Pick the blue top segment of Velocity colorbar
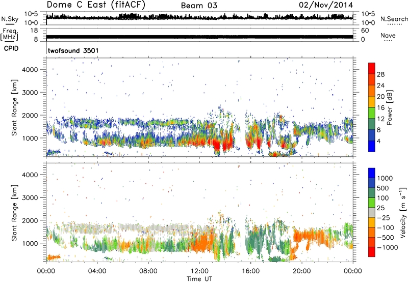The width and height of the screenshot is (408, 282). pos(372,173)
